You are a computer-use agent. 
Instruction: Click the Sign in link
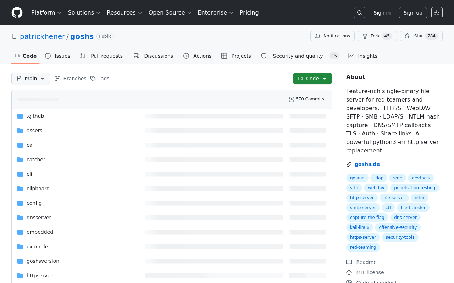click(x=382, y=13)
